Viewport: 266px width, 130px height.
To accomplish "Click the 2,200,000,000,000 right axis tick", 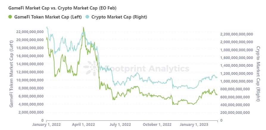I will pyautogui.click(x=237, y=34).
